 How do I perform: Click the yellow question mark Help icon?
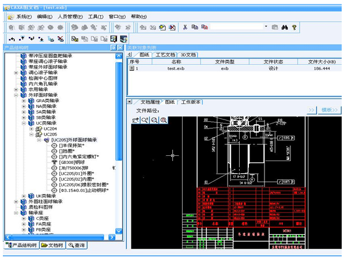coord(294,27)
